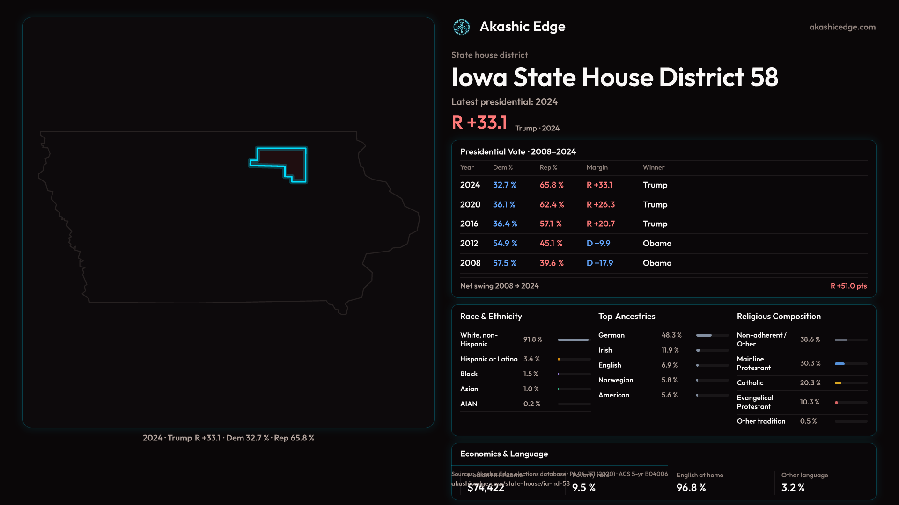Click the large R +33.1 margin figure
899x505 pixels.
479,123
